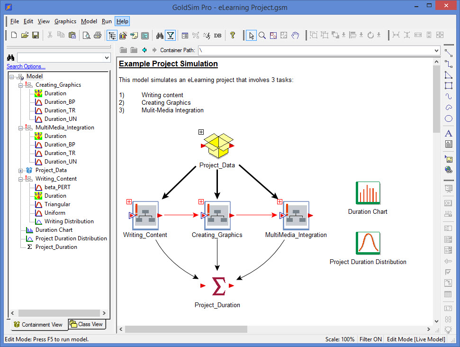Click Filter ON in the status bar
460x347 pixels.
point(370,339)
